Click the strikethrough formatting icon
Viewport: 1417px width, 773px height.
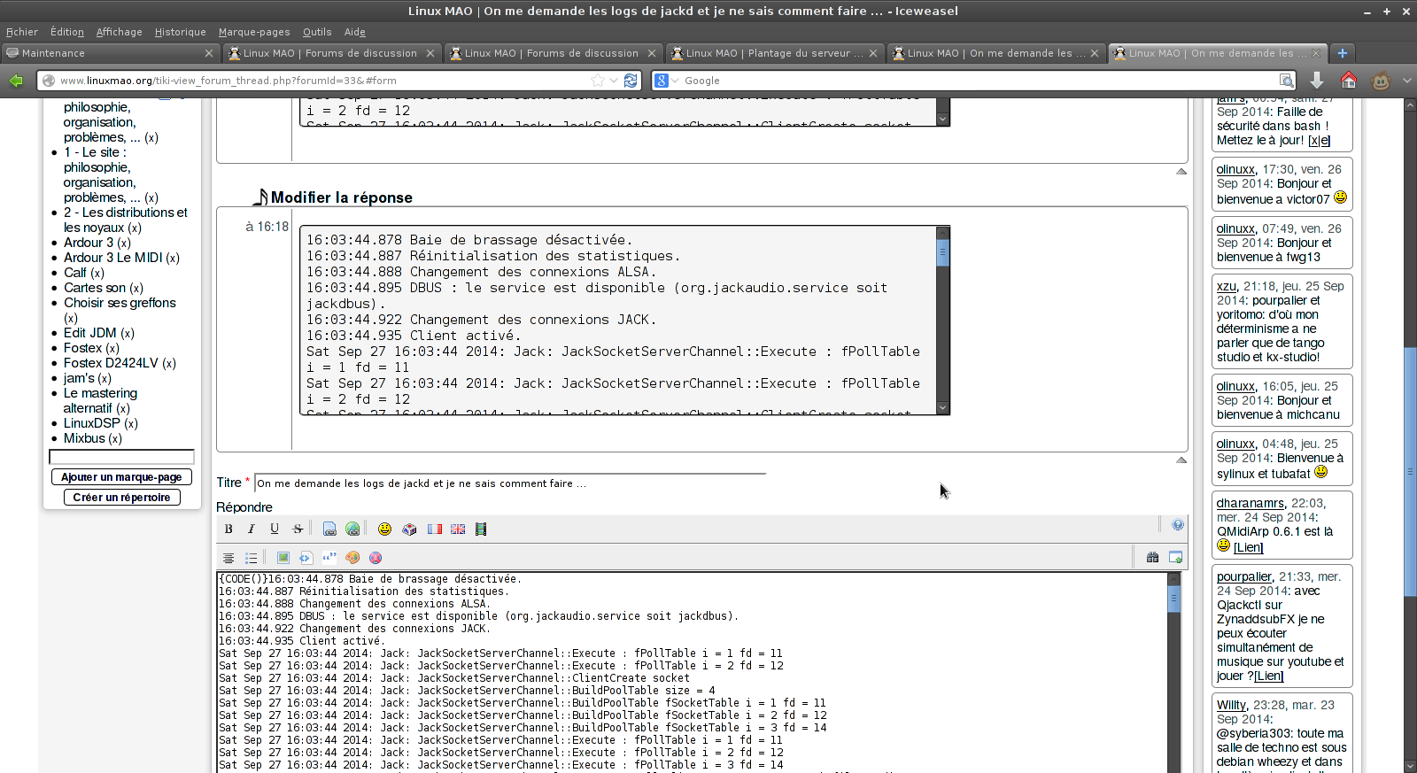pos(298,529)
